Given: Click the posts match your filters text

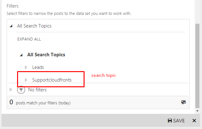Looking at the screenshot, I should point(43,103).
